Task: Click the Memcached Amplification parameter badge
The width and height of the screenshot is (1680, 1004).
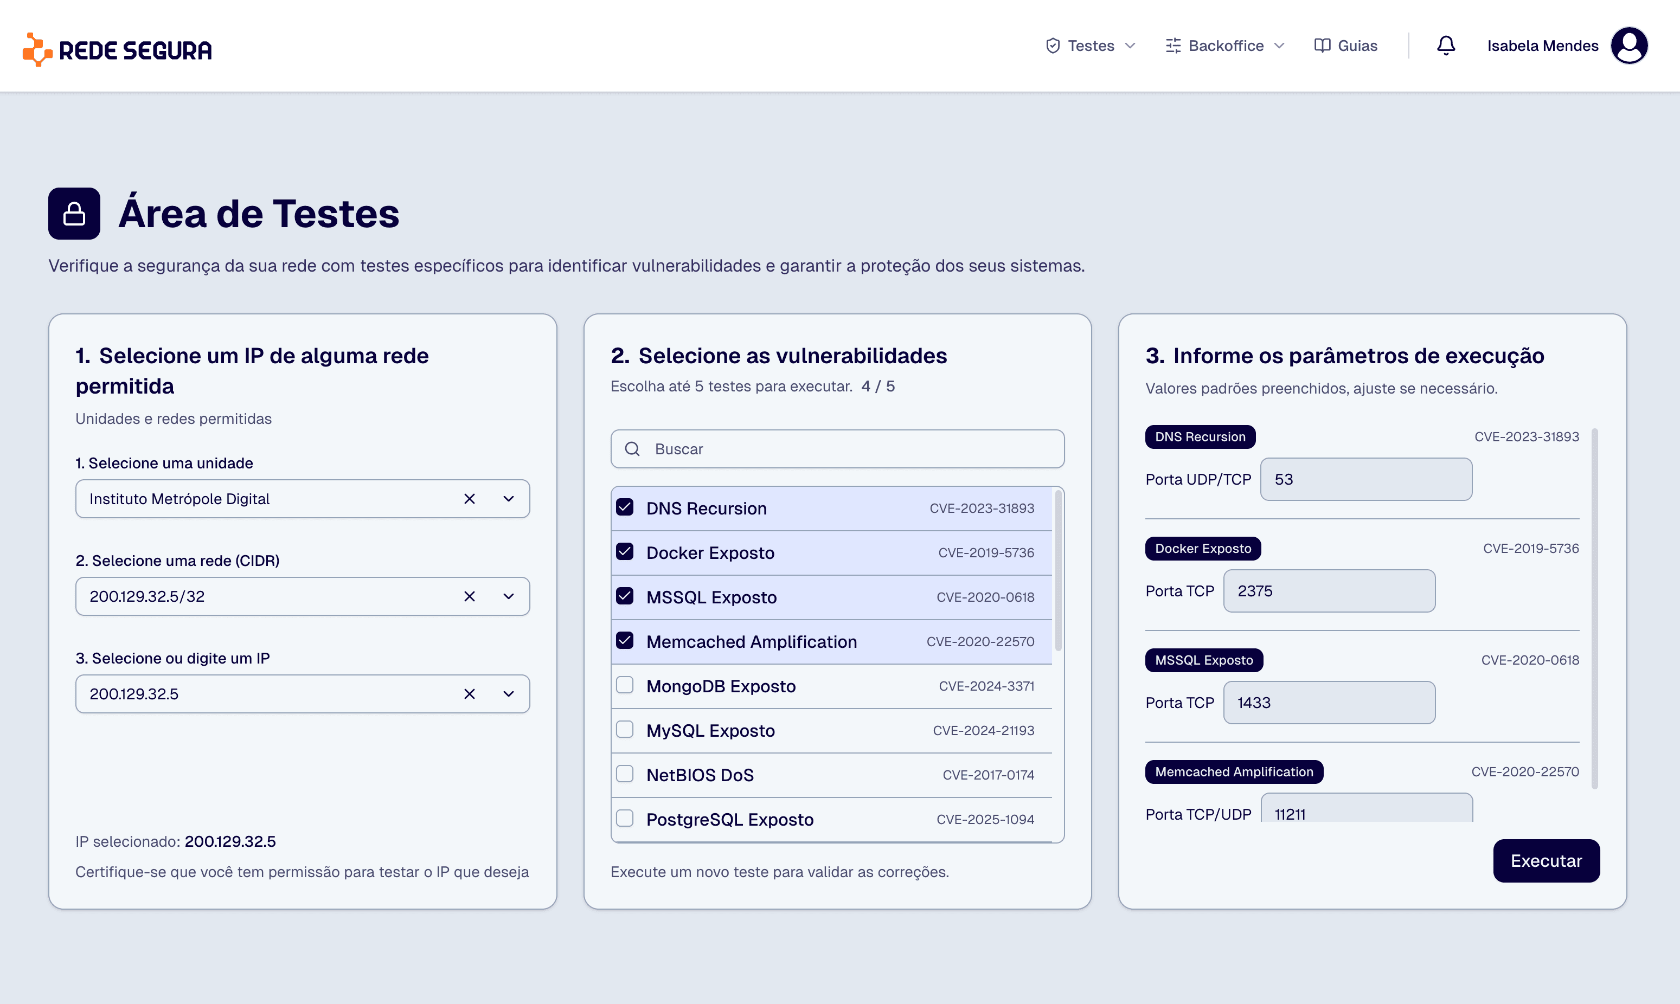Action: point(1234,772)
